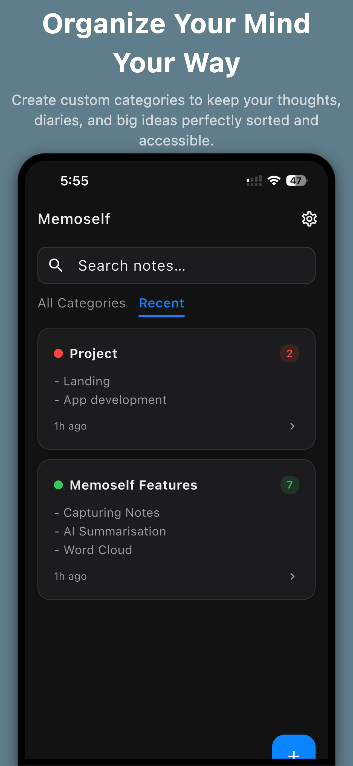353x766 pixels.
Task: Tap the green note count badge showing 7
Action: click(290, 485)
